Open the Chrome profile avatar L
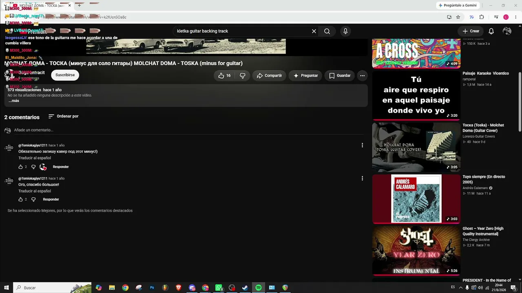522x293 pixels. pyautogui.click(x=506, y=17)
